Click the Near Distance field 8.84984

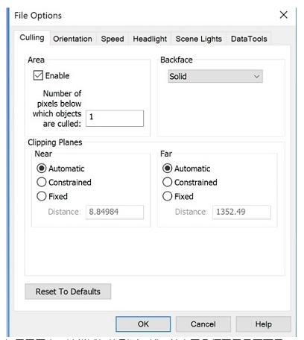(x=115, y=212)
